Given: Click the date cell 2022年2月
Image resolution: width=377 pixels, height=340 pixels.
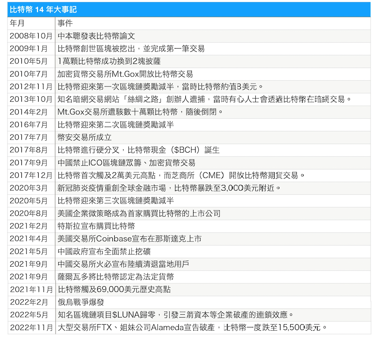Looking at the screenshot, I should [29, 302].
